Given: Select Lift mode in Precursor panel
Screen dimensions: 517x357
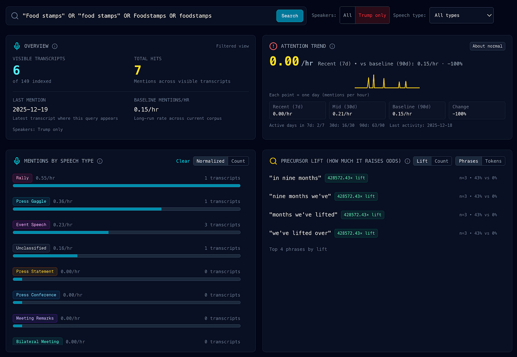Looking at the screenshot, I should pos(422,161).
